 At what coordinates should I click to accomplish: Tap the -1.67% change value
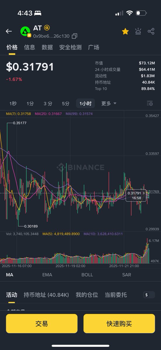14,79
